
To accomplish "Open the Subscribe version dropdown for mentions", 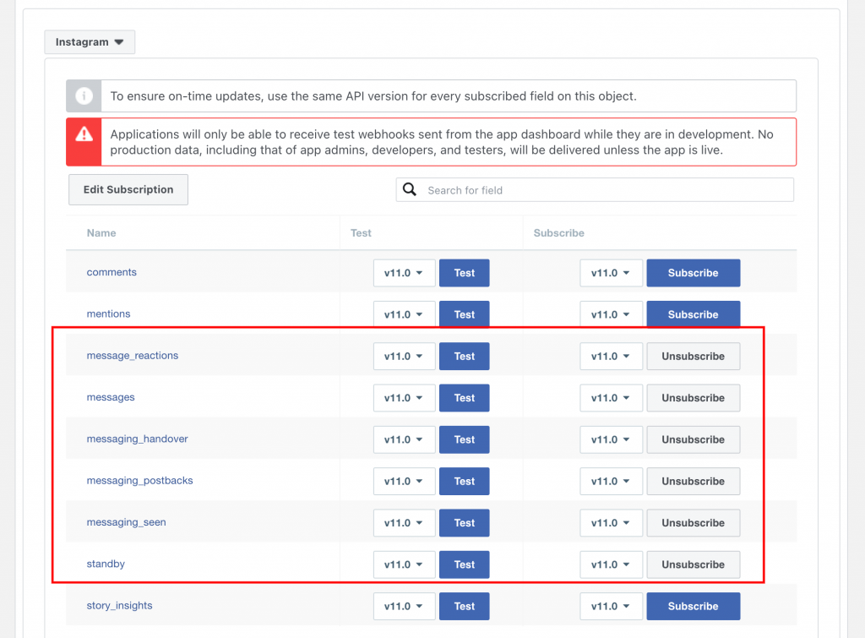I will point(611,314).
